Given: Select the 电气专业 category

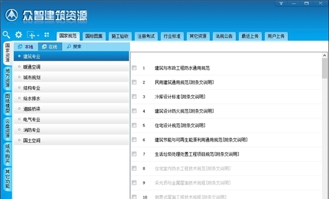Looking at the screenshot, I should [71, 120].
